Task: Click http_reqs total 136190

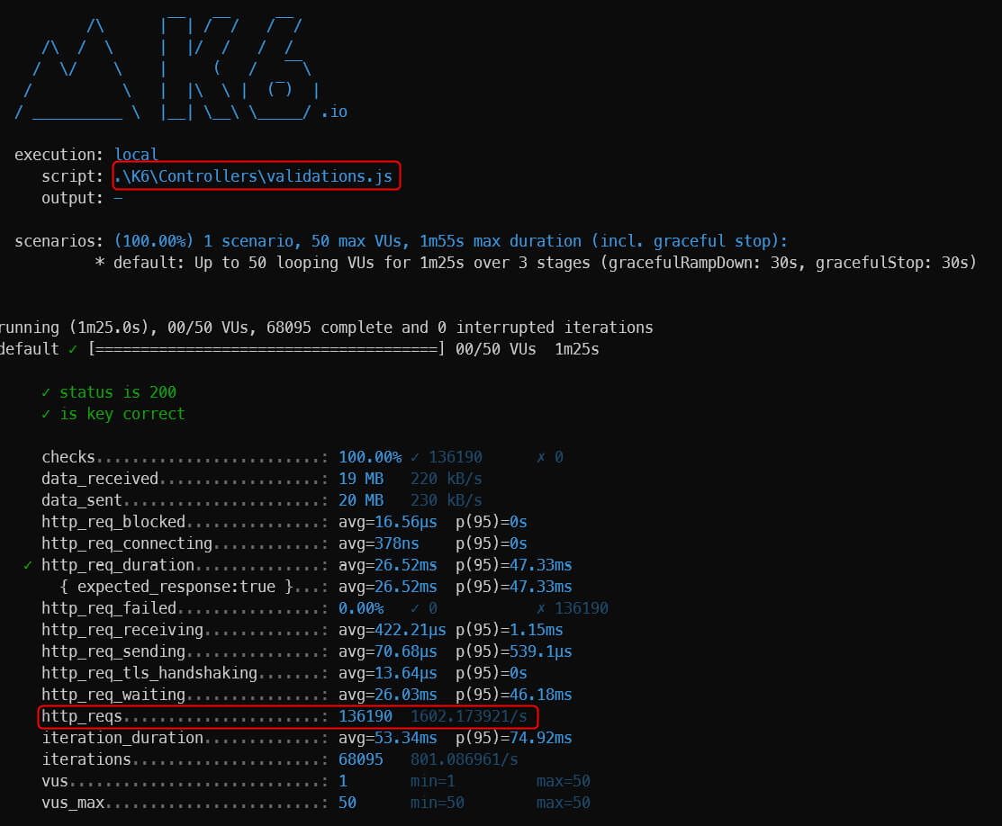Action: click(x=366, y=716)
